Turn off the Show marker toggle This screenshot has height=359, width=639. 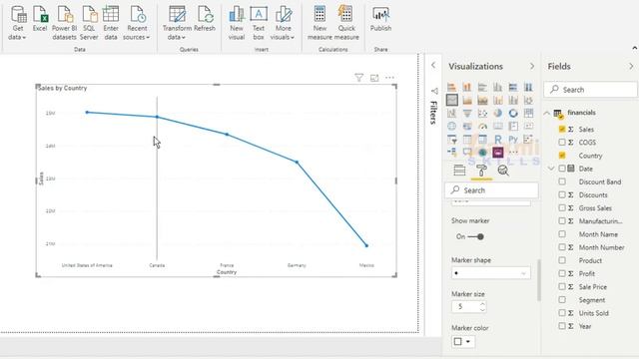pos(475,236)
